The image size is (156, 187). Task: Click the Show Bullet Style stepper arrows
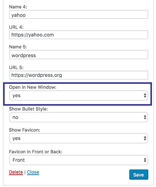(145, 117)
